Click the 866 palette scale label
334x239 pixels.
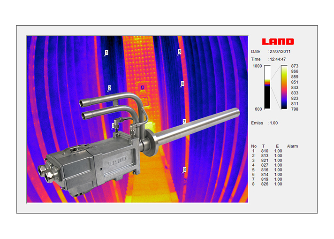295,71
